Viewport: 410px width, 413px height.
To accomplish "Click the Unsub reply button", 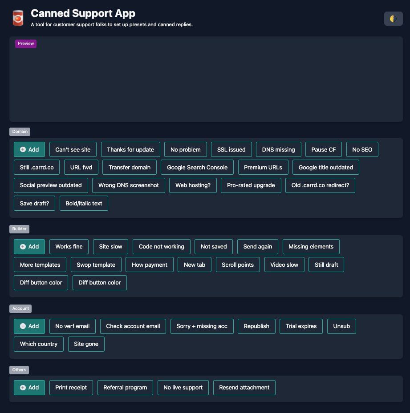I will 341,326.
